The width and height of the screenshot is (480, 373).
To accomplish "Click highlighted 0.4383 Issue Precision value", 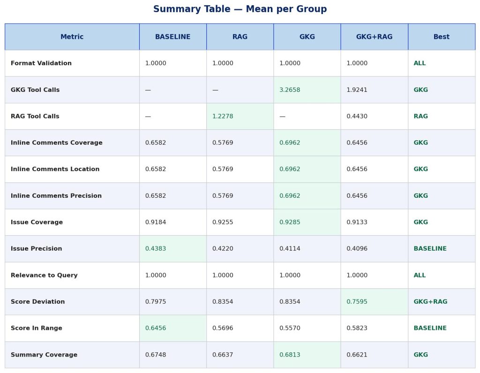I will pyautogui.click(x=156, y=249).
